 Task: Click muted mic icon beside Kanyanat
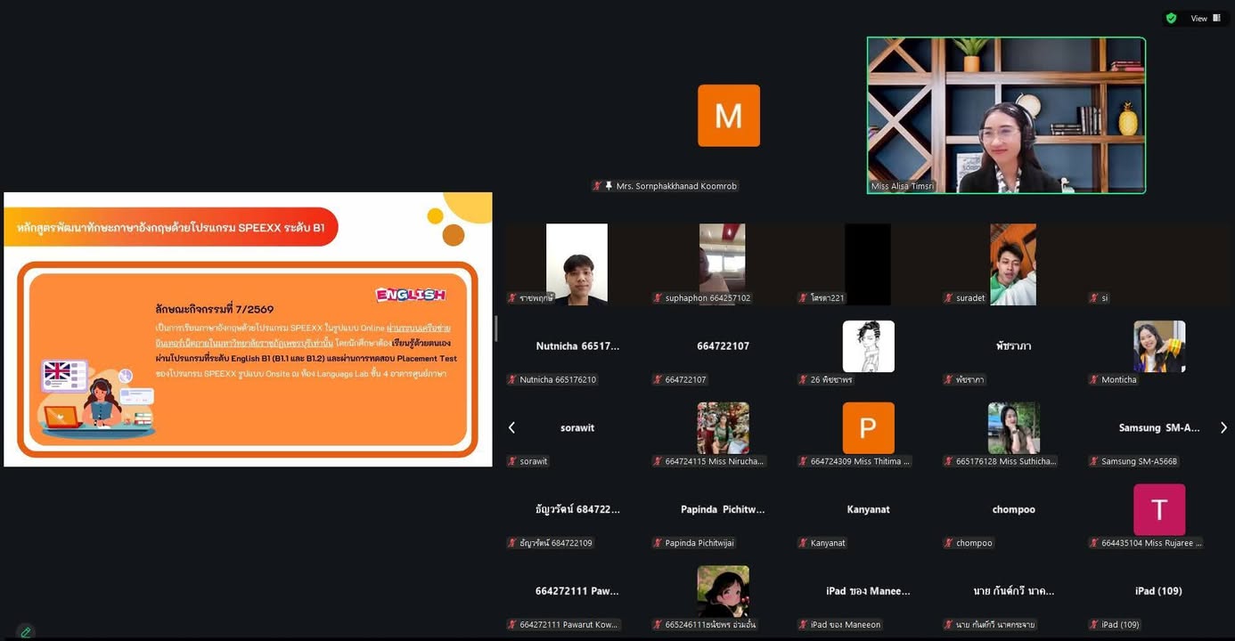tap(804, 543)
